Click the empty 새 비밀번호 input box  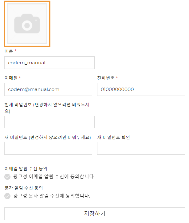click(x=48, y=148)
